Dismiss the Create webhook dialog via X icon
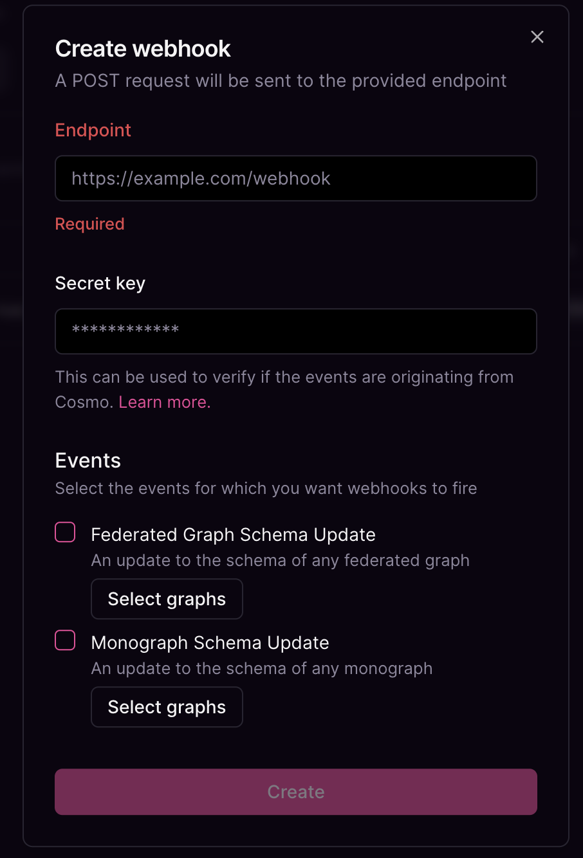This screenshot has height=858, width=583. pyautogui.click(x=537, y=37)
